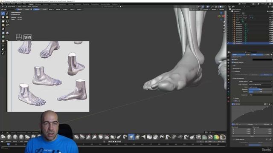The height and width of the screenshot is (153, 273).
Task: Open the outliner filter funnel icon
Action: [268, 7]
